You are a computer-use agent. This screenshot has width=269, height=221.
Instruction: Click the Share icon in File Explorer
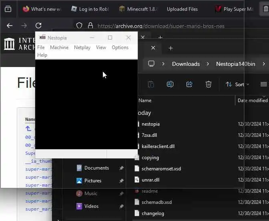point(189,84)
